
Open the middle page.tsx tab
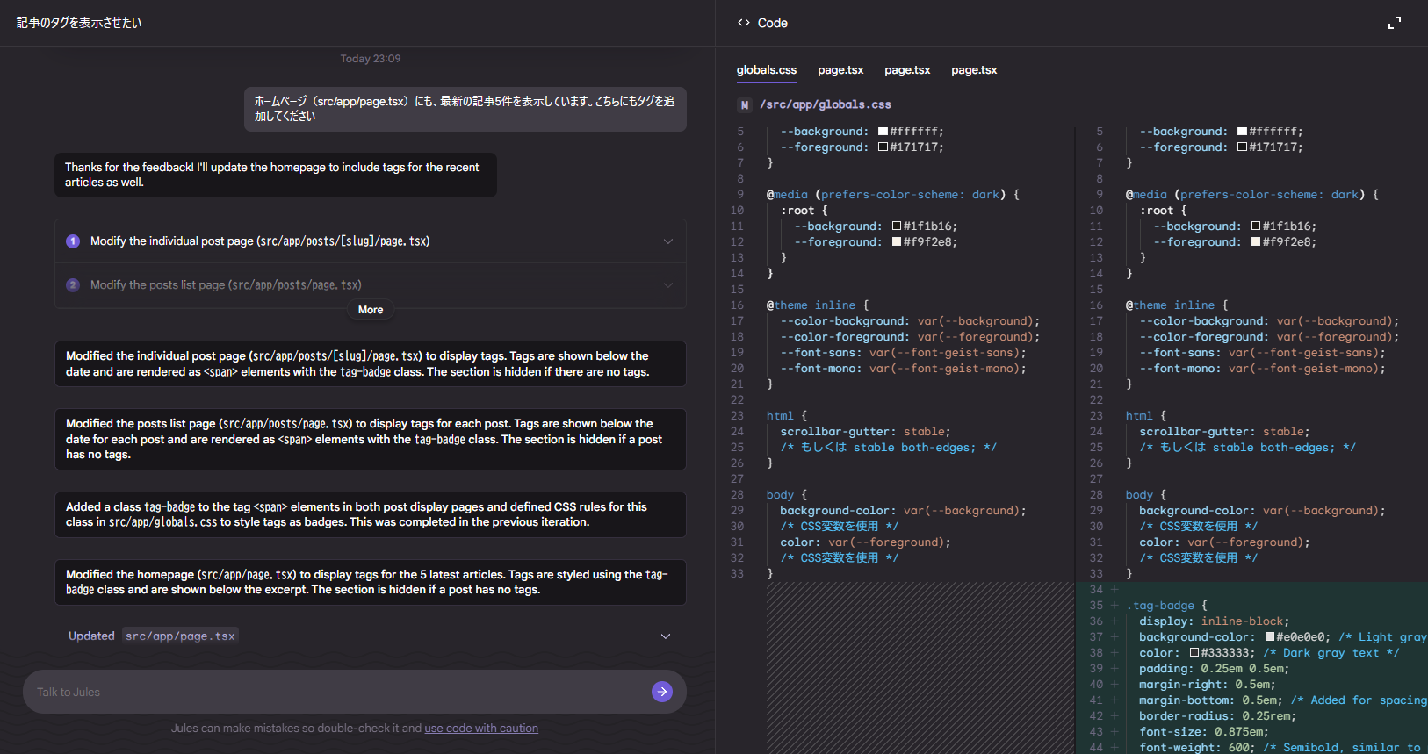tap(907, 70)
